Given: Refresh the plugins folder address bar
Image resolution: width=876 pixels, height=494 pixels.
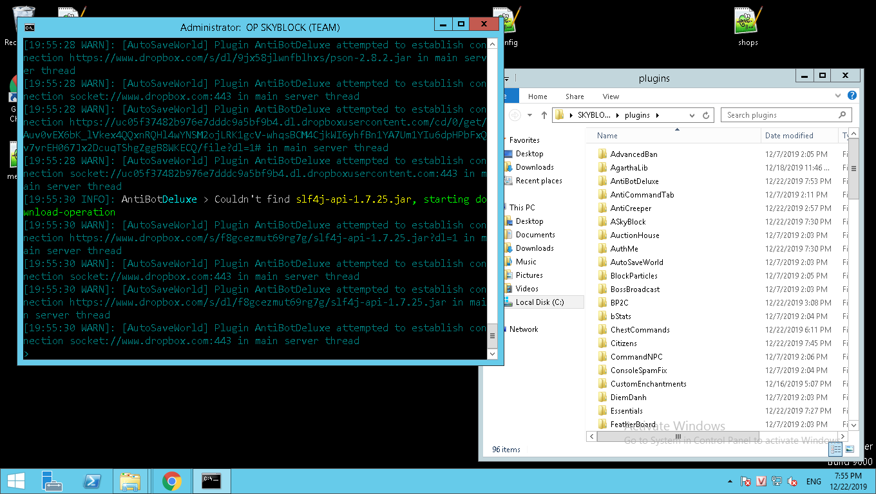Looking at the screenshot, I should pyautogui.click(x=706, y=115).
